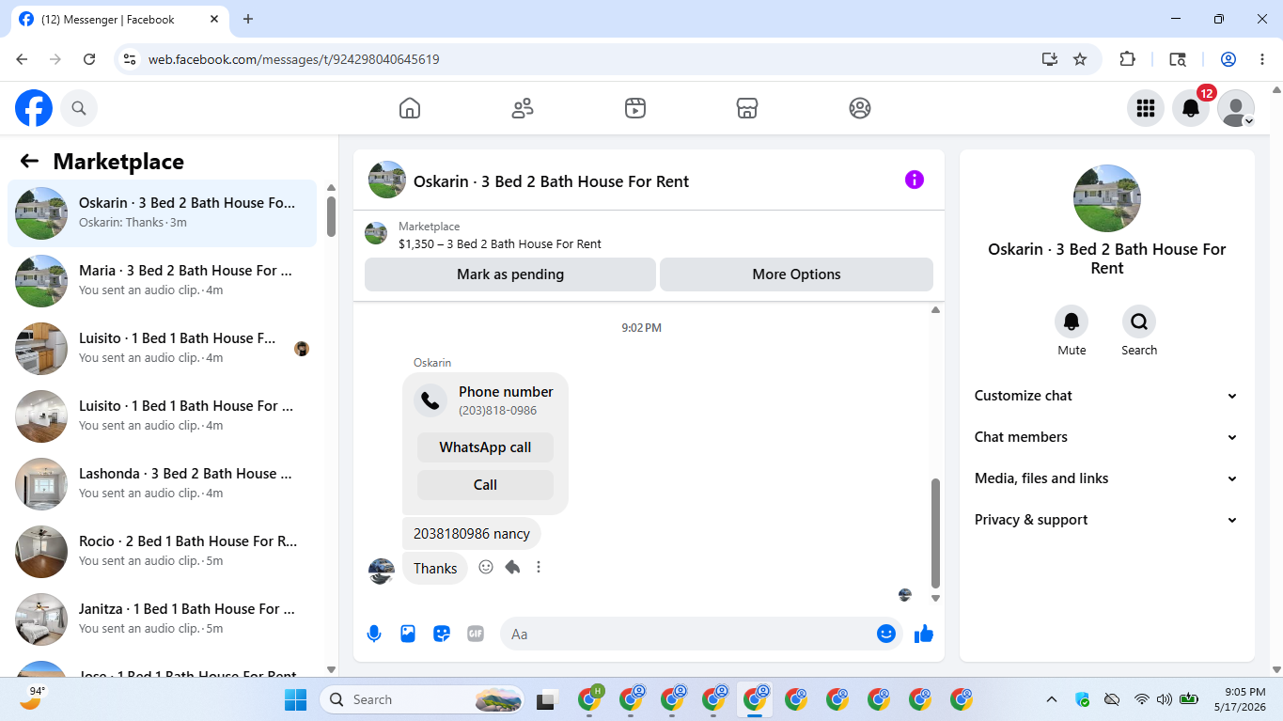
Task: Open Oskarin conversation in chat list
Action: tap(163, 213)
